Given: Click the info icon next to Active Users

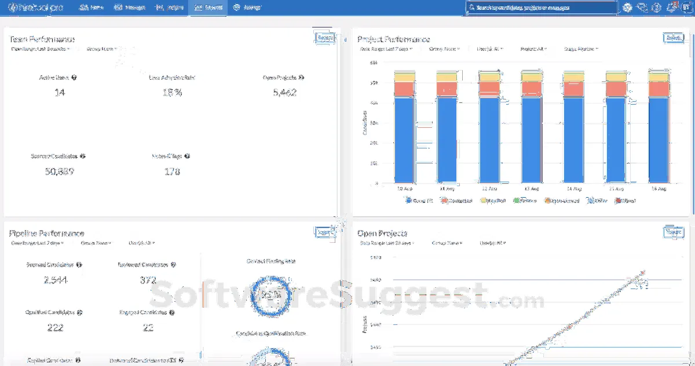Looking at the screenshot, I should [74, 77].
